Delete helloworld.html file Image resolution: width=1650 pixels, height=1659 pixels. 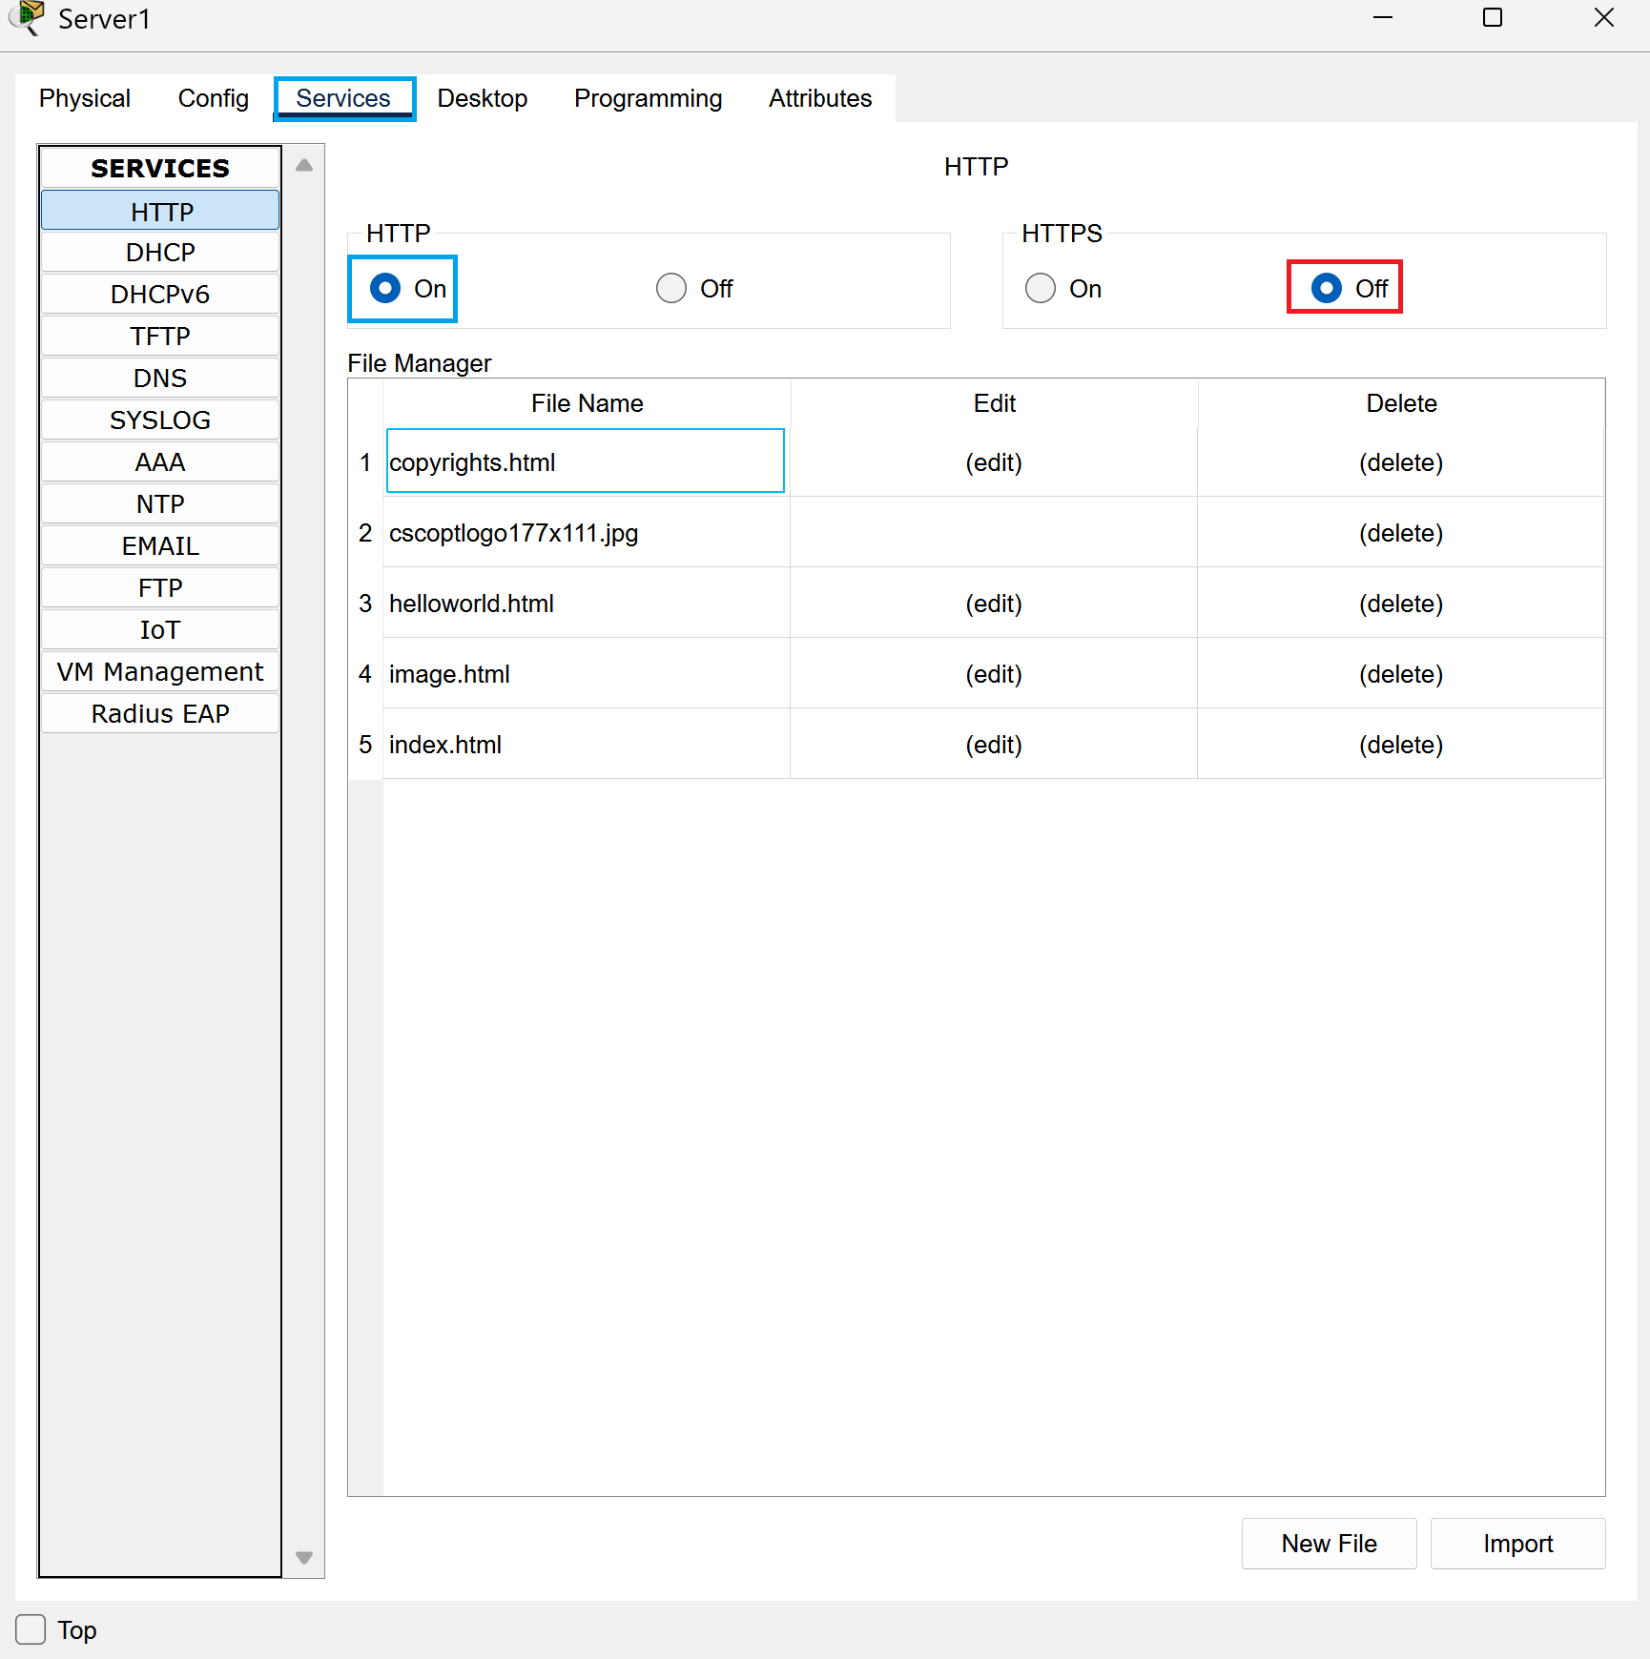pos(1401,604)
